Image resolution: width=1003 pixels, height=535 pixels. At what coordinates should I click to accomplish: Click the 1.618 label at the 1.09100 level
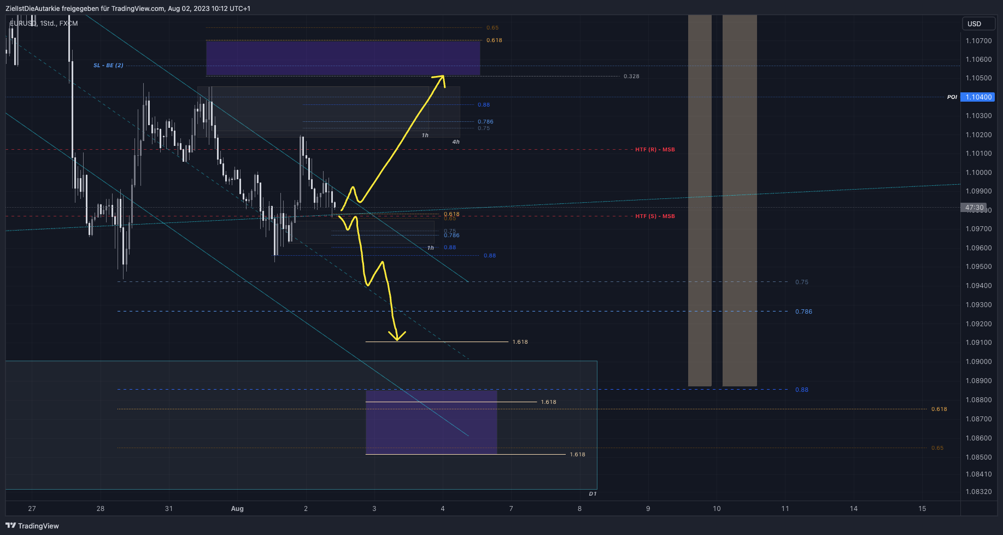(520, 342)
